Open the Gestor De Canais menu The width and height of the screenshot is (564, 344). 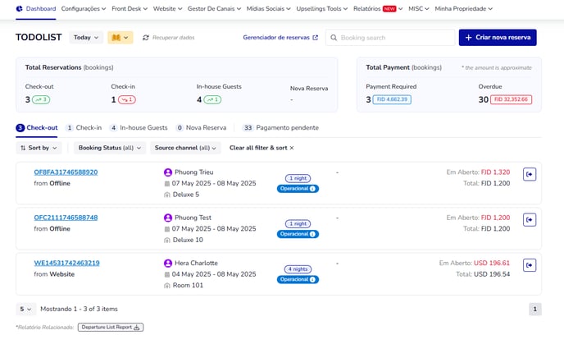click(214, 9)
